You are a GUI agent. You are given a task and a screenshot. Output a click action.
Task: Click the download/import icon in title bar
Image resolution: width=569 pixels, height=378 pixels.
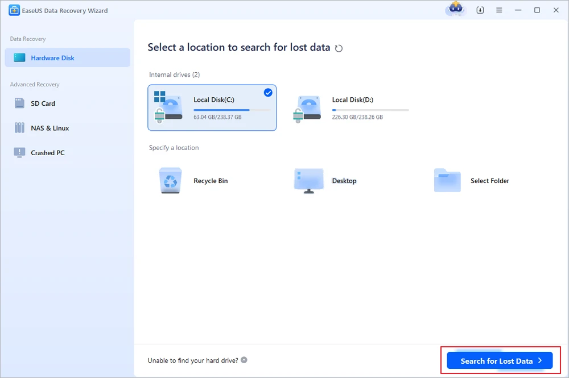click(x=480, y=10)
